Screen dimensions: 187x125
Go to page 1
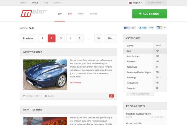tap(42, 38)
